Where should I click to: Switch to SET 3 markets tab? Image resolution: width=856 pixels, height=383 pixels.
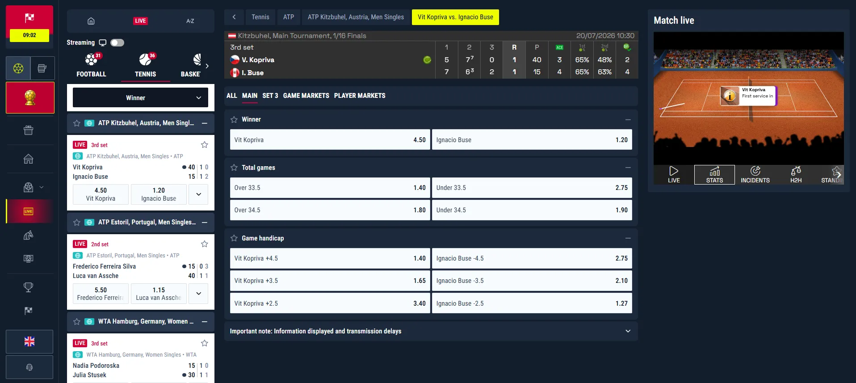(270, 96)
